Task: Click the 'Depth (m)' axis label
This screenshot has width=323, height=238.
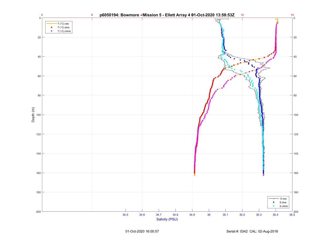Action: 33,115
